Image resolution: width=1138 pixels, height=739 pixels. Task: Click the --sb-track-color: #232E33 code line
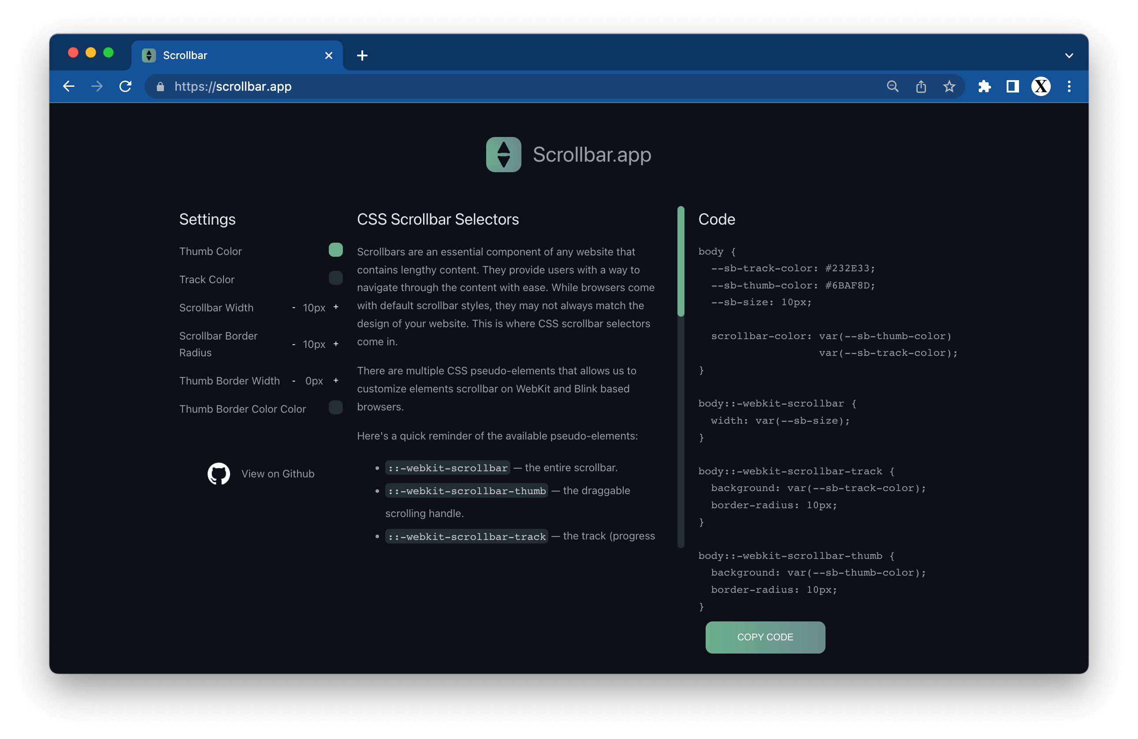point(793,269)
